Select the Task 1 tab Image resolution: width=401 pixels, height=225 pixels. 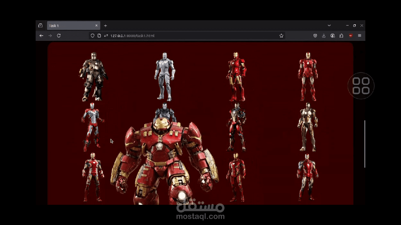(x=70, y=26)
